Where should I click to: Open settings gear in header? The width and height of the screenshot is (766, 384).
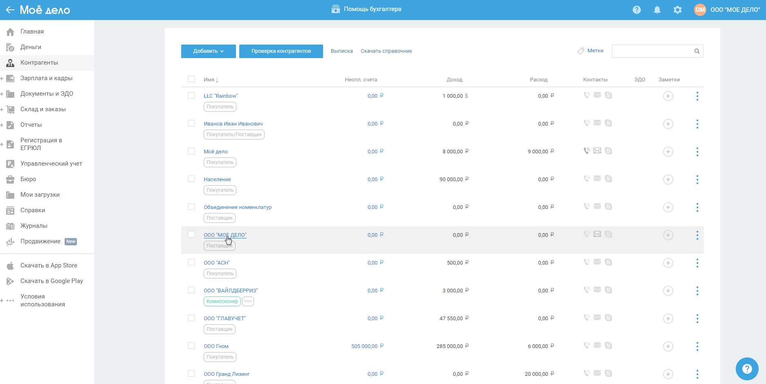tap(677, 10)
